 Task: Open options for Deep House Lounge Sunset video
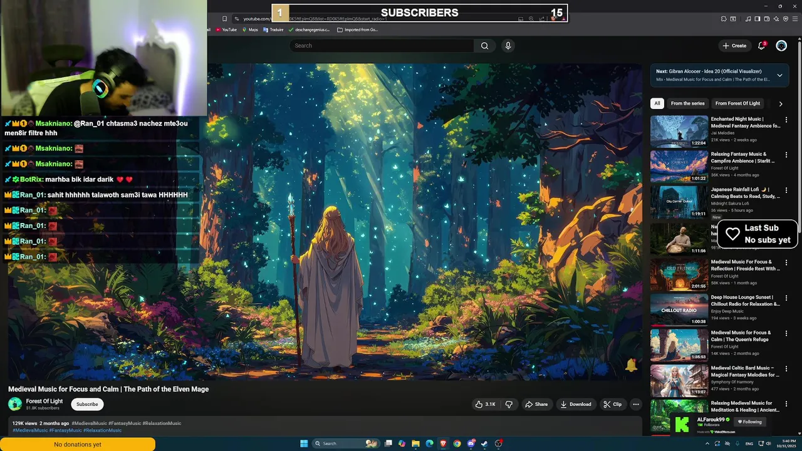[786, 298]
